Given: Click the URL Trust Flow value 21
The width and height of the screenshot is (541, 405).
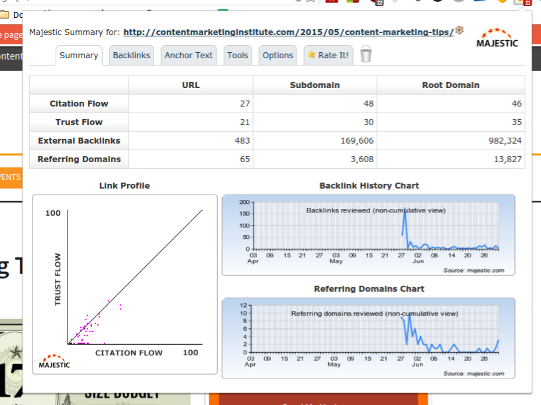Looking at the screenshot, I should tap(245, 122).
